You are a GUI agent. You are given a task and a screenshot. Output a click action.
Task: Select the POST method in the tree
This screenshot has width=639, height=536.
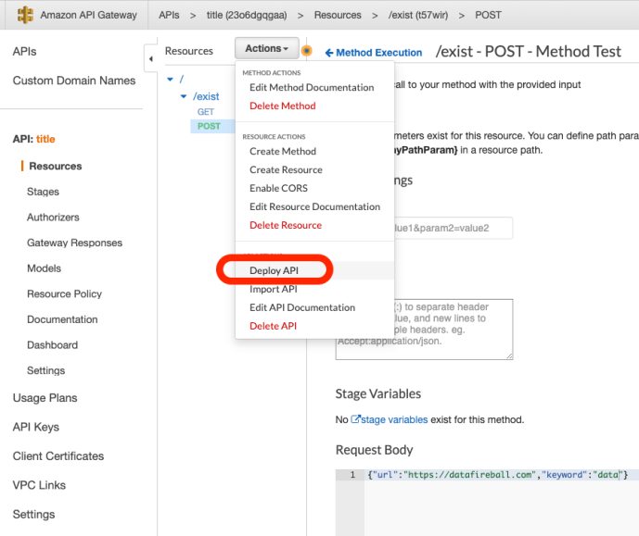point(209,126)
